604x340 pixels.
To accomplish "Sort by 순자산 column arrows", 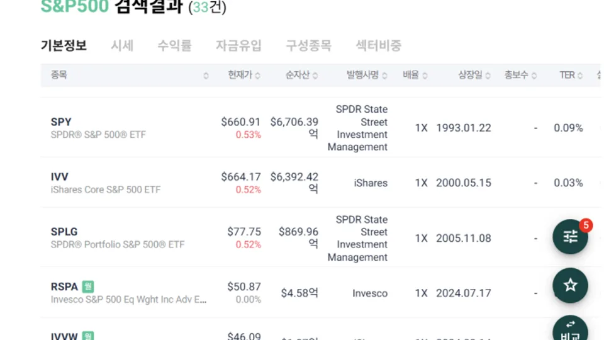I will (x=315, y=76).
